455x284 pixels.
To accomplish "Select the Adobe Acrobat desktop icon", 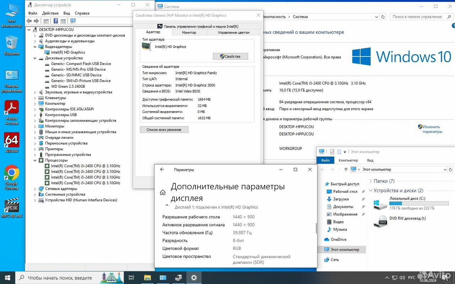I will 11,113.
